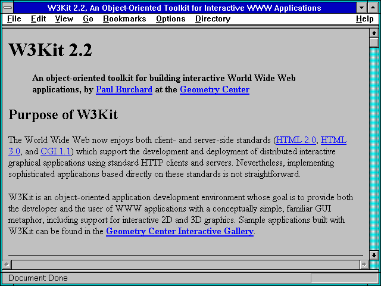
Task: Click the Document: Done status text
Action: [38, 278]
